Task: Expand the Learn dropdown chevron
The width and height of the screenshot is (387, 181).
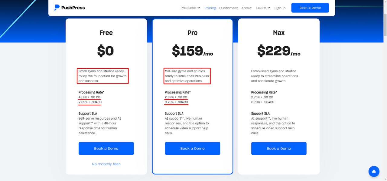Action: point(269,8)
